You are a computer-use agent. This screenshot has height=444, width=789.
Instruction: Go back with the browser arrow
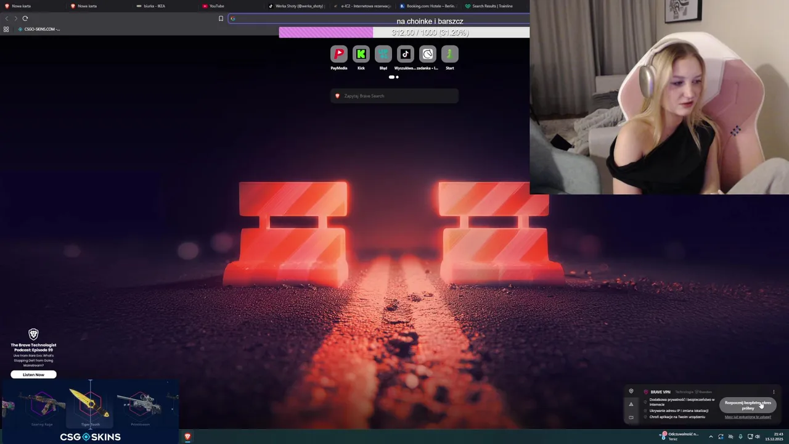coord(7,18)
